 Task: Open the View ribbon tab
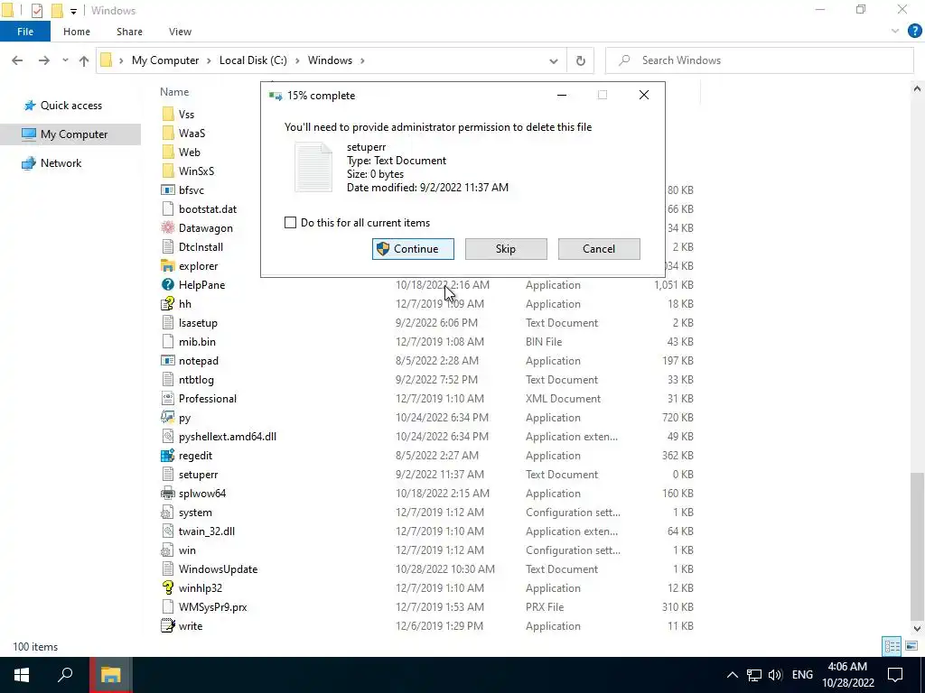(180, 32)
